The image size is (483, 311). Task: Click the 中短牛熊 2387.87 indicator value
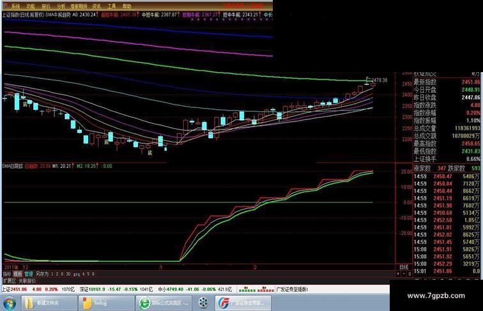tap(160, 15)
